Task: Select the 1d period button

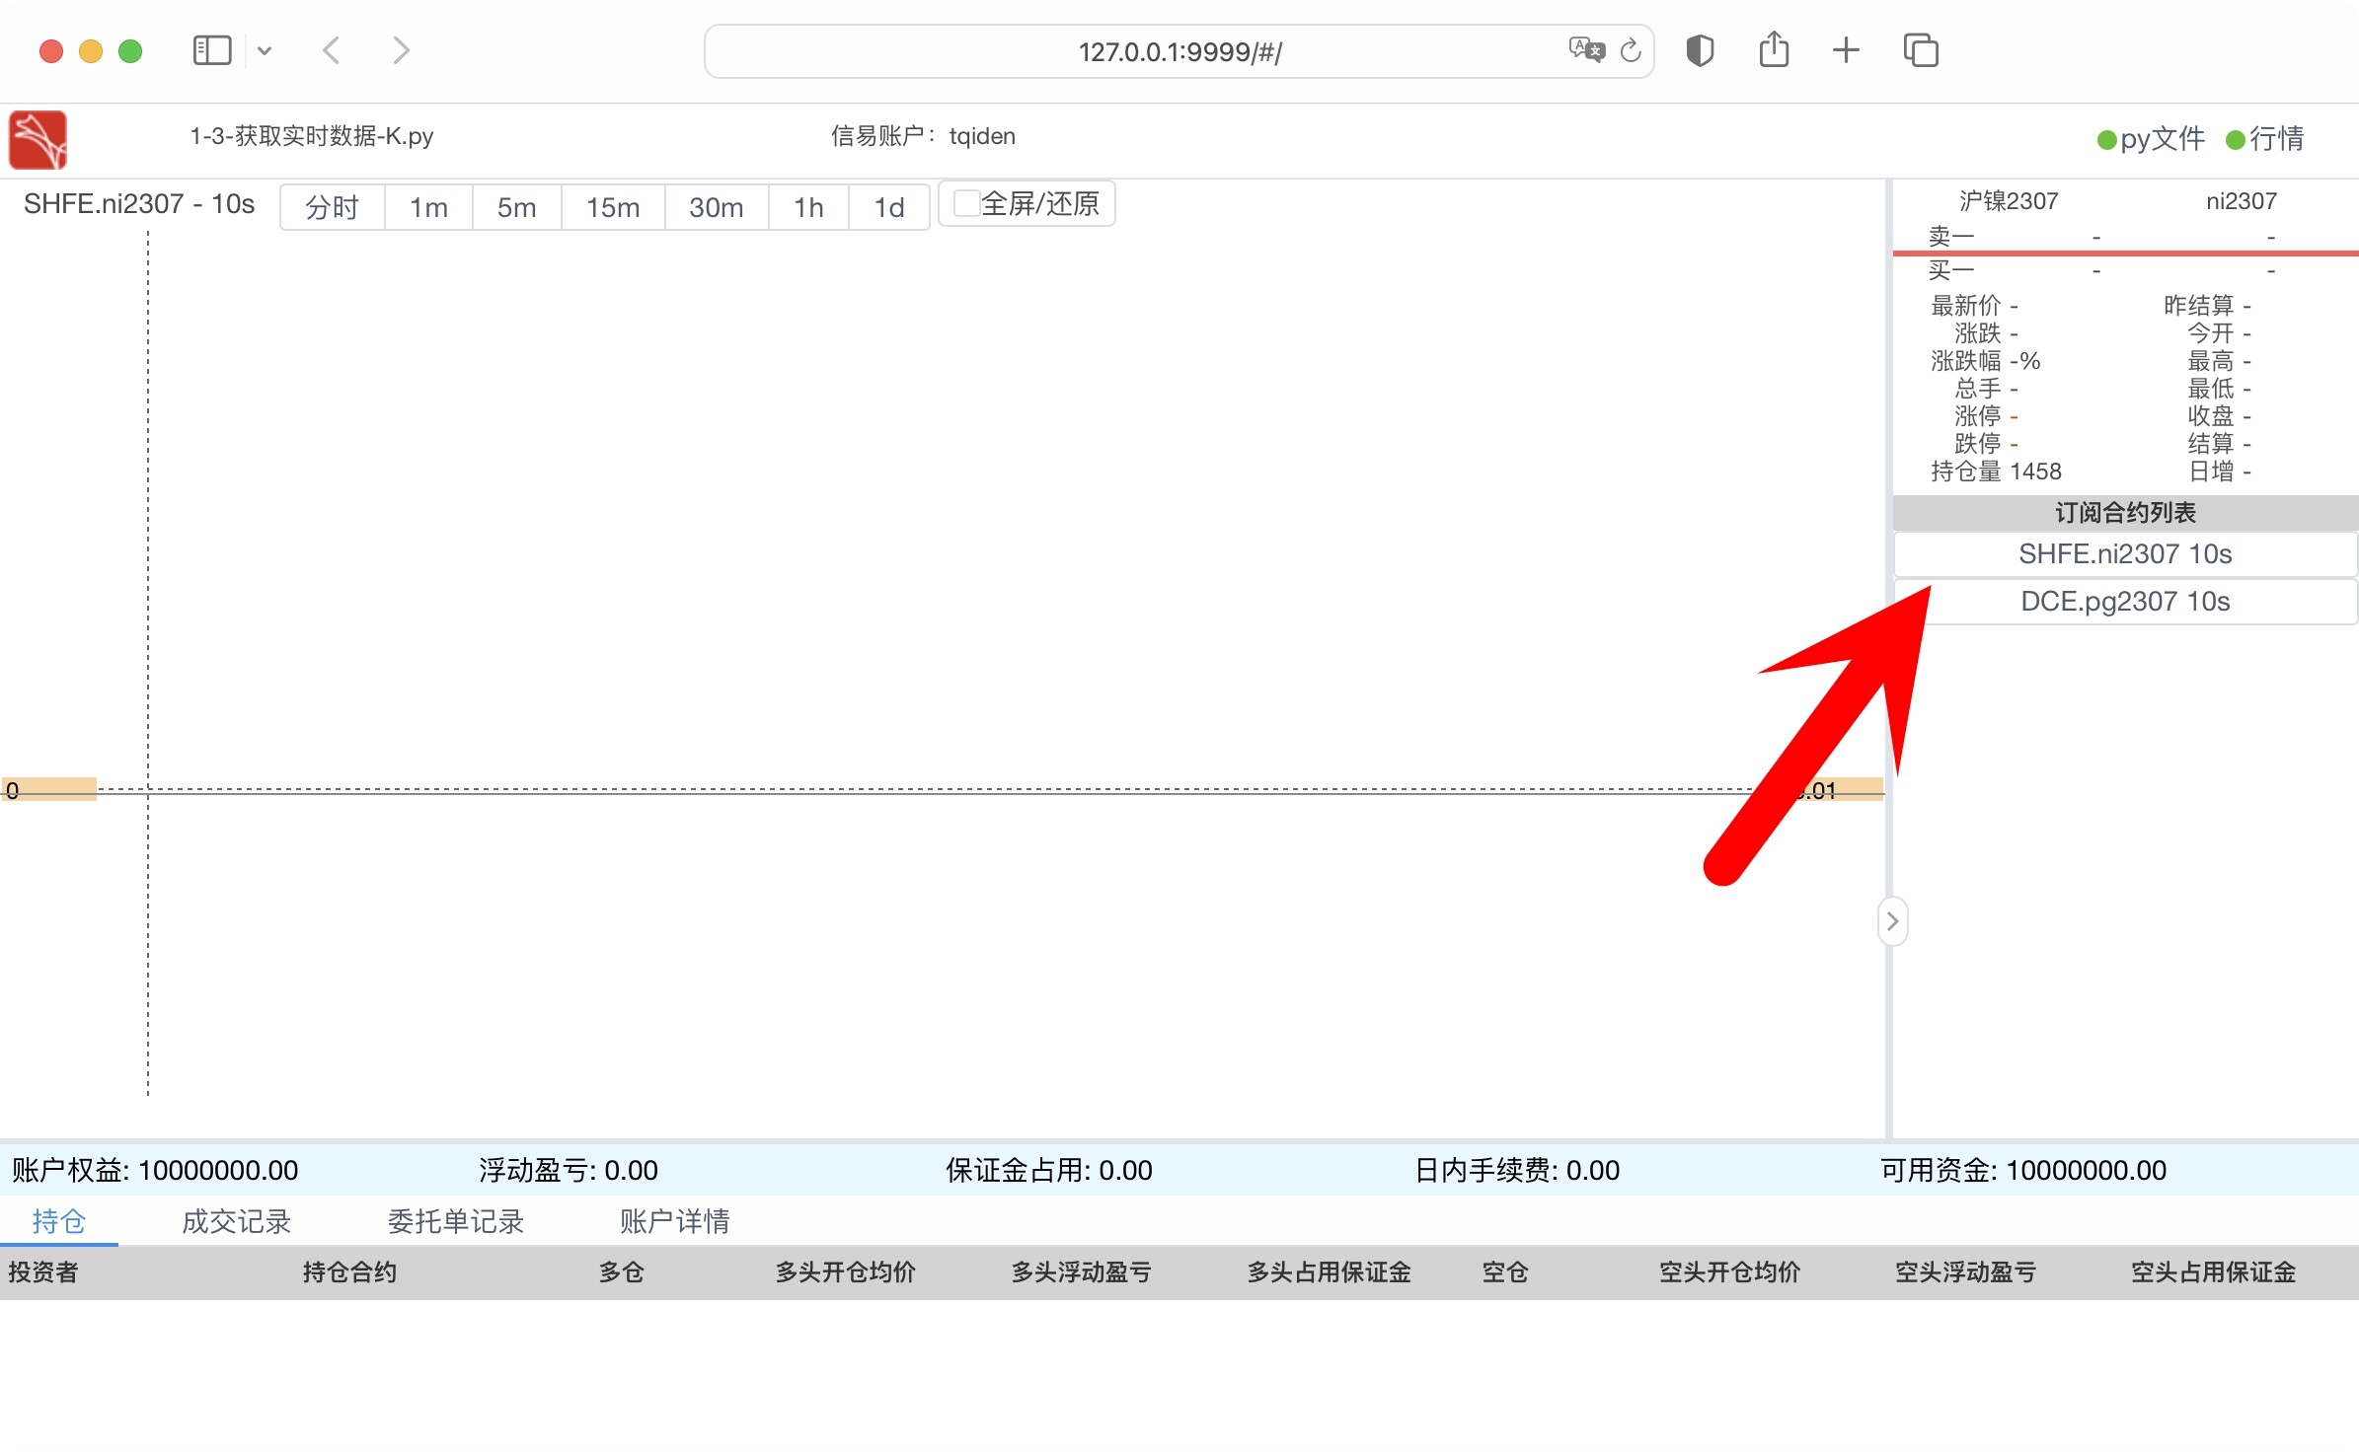Action: coord(888,207)
